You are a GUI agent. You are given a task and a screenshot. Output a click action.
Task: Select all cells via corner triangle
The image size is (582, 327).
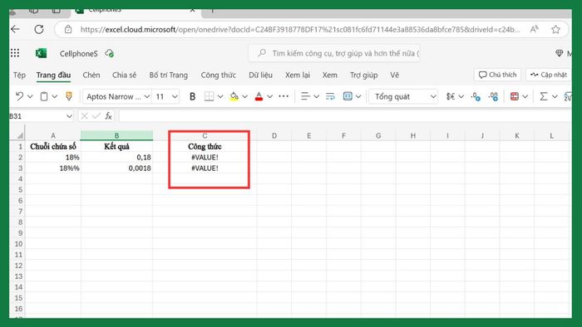(20, 135)
